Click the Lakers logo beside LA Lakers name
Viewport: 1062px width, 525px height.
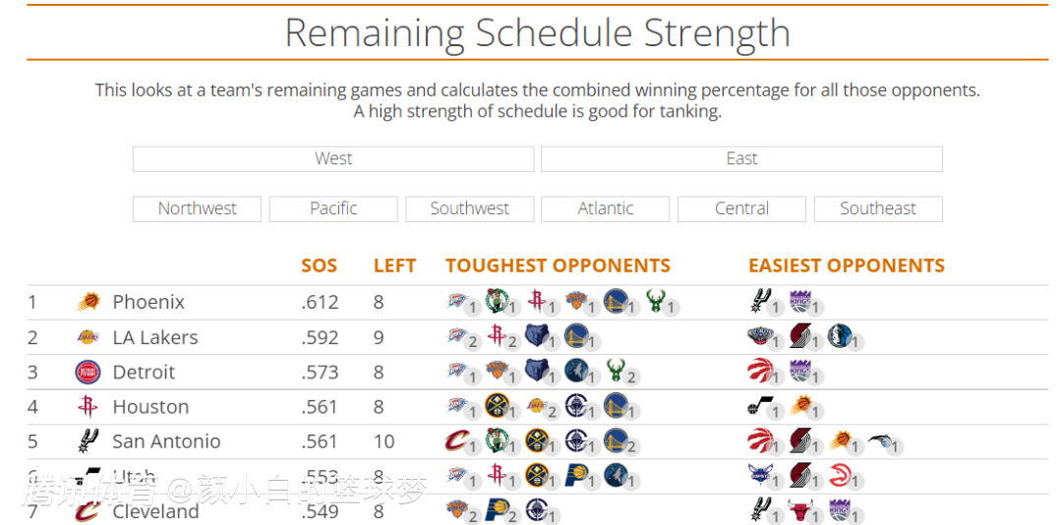88,337
